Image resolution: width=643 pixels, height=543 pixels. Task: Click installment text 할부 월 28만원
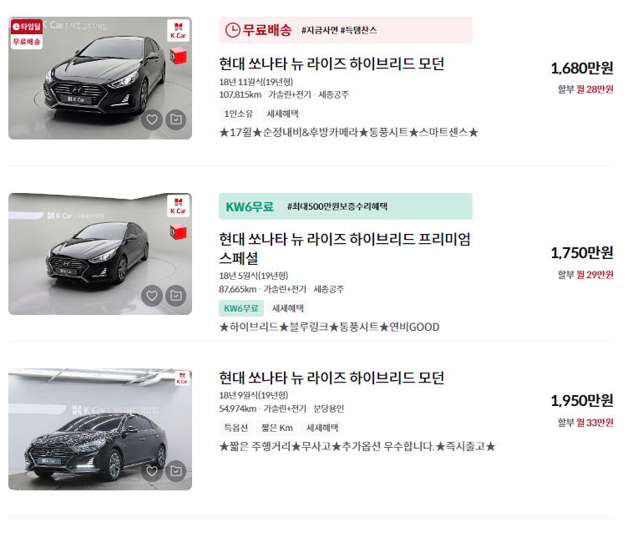(585, 89)
